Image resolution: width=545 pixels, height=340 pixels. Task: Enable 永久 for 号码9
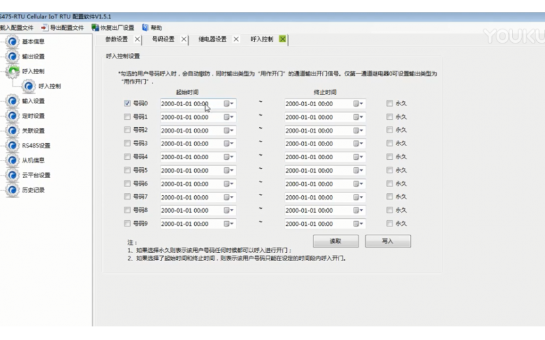coord(390,224)
